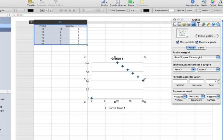Screen dimensions: 223x140
Task: Open the Prefisso dropdown
Action: point(180,97)
